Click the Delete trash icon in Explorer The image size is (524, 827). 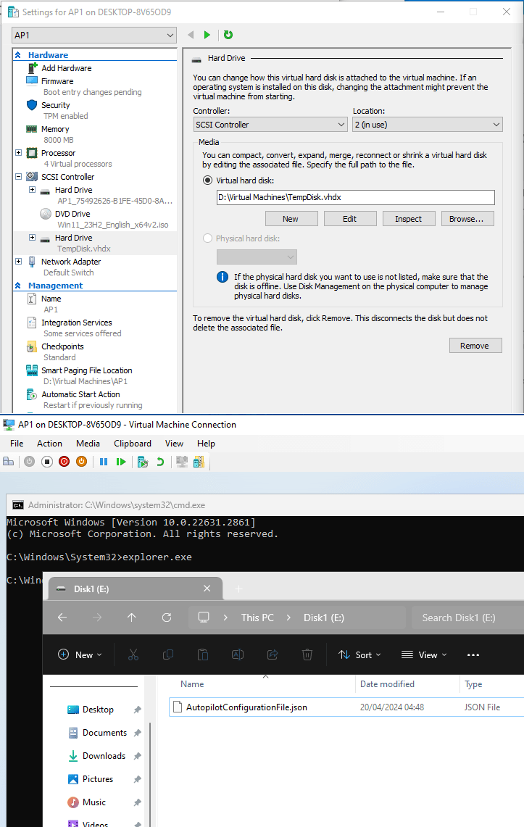click(307, 654)
